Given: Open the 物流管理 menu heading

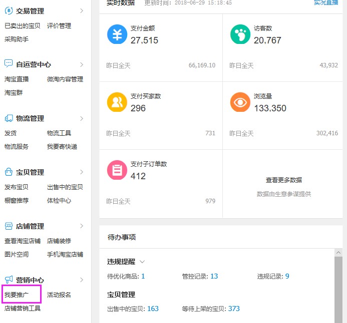Looking at the screenshot, I should 30,118.
